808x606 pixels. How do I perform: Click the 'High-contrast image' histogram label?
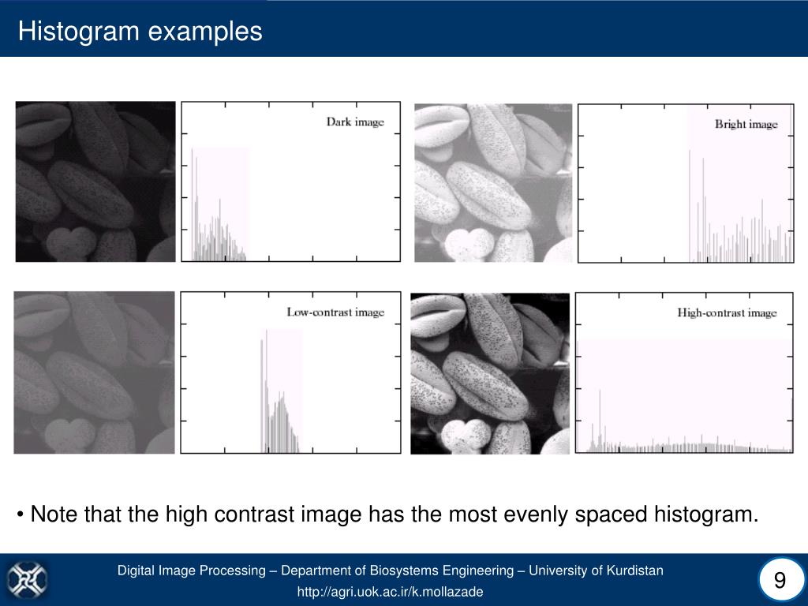(727, 312)
